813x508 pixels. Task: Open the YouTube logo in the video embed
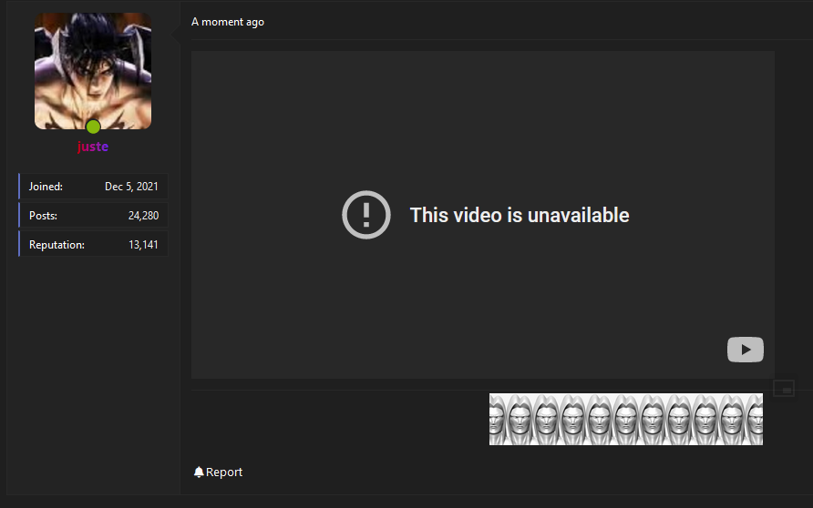tap(745, 350)
